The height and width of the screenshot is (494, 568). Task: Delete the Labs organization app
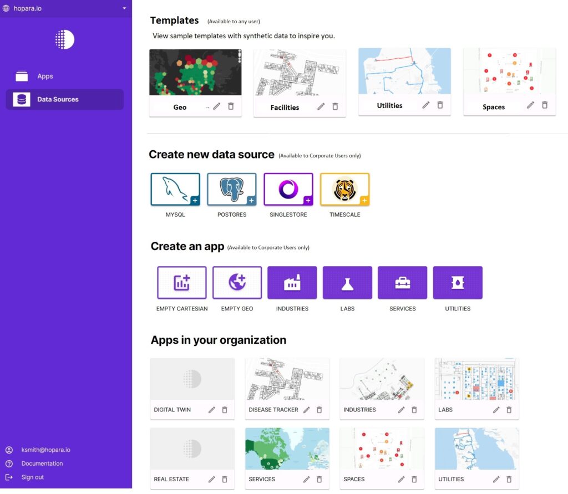point(509,410)
